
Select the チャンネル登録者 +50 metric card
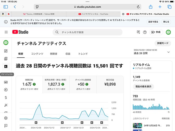point(83,85)
